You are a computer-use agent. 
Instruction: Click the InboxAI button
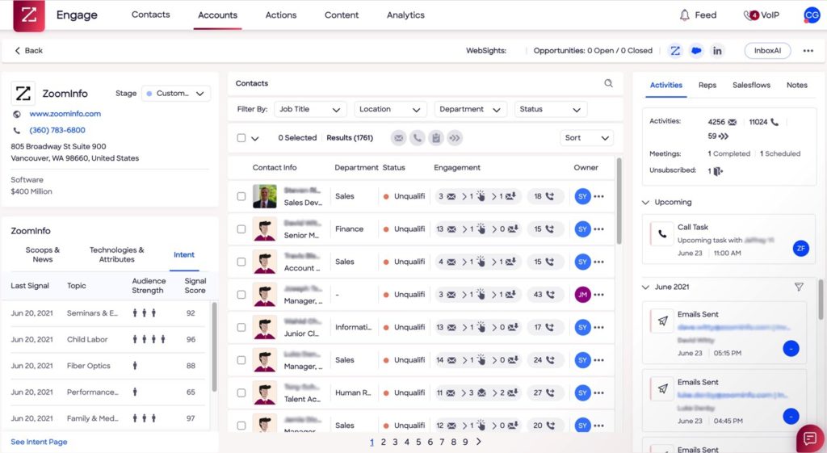click(x=767, y=51)
